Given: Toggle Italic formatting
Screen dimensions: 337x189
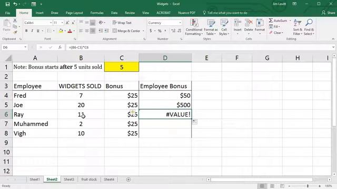Looking at the screenshot, I should tap(32, 31).
